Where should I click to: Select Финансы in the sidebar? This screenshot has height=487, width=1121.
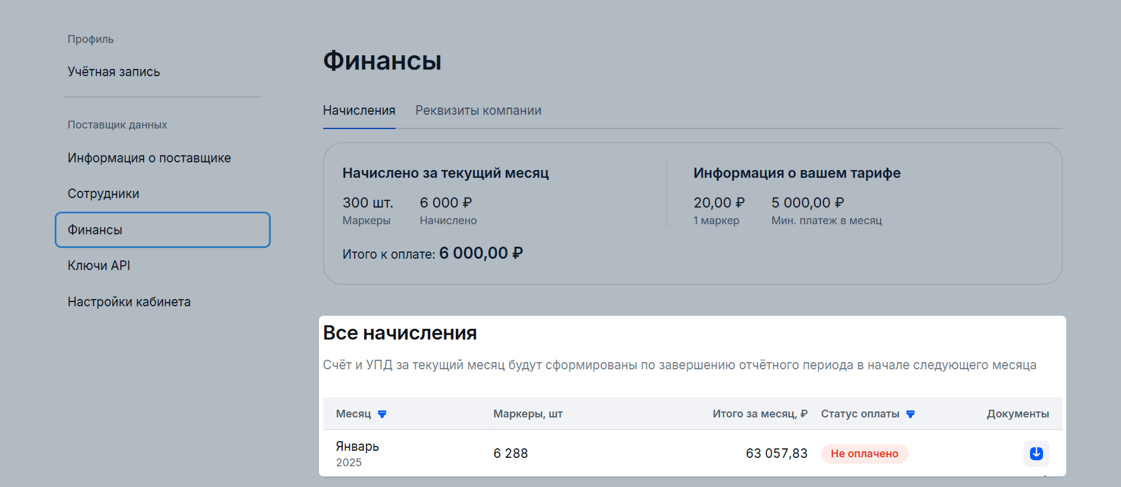(162, 230)
